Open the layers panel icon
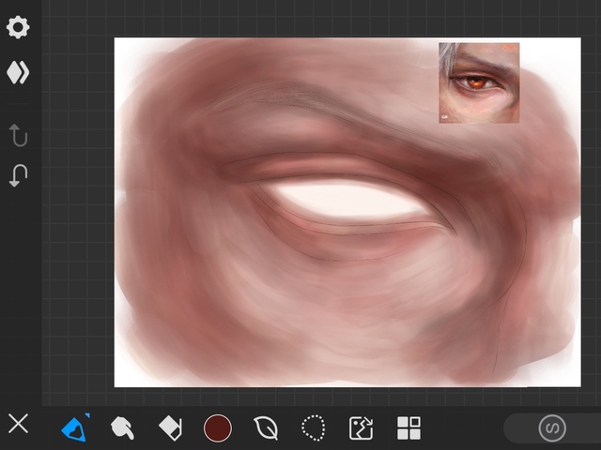Screen dimensions: 601x450 point(18,73)
